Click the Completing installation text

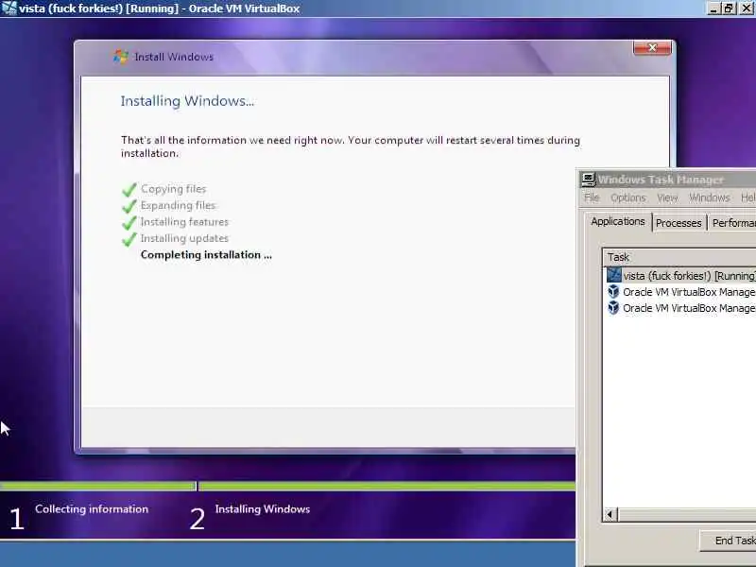pyautogui.click(x=206, y=255)
